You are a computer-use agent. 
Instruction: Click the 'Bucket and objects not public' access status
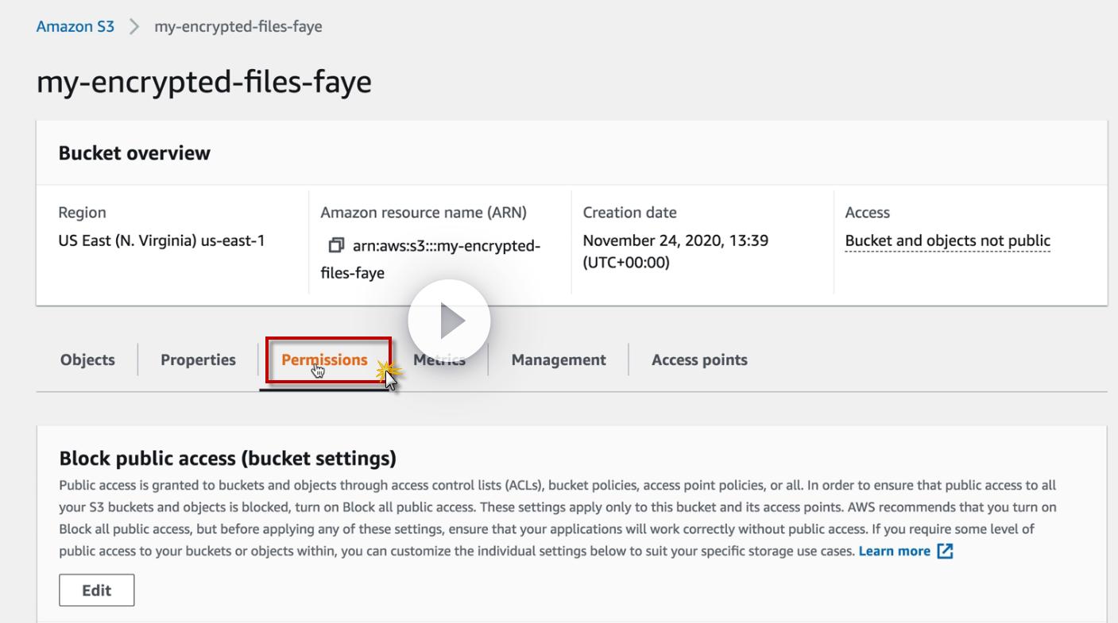point(947,240)
